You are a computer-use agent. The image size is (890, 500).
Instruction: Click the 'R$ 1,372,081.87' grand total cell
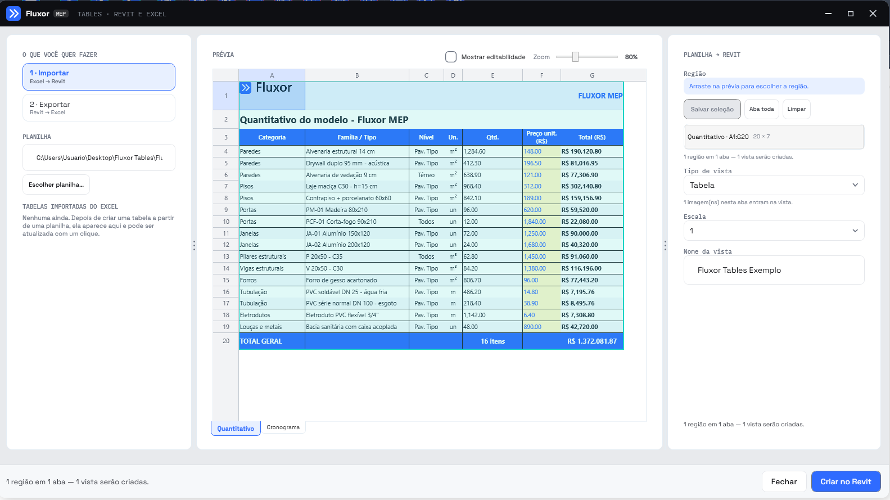click(592, 341)
